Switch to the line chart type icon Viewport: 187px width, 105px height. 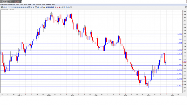[6, 7]
